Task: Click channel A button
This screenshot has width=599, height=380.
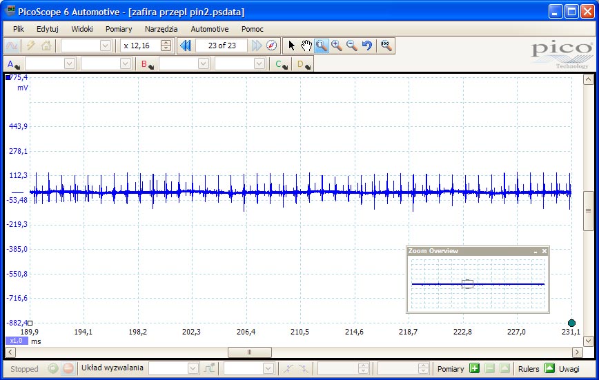Action: click(13, 64)
